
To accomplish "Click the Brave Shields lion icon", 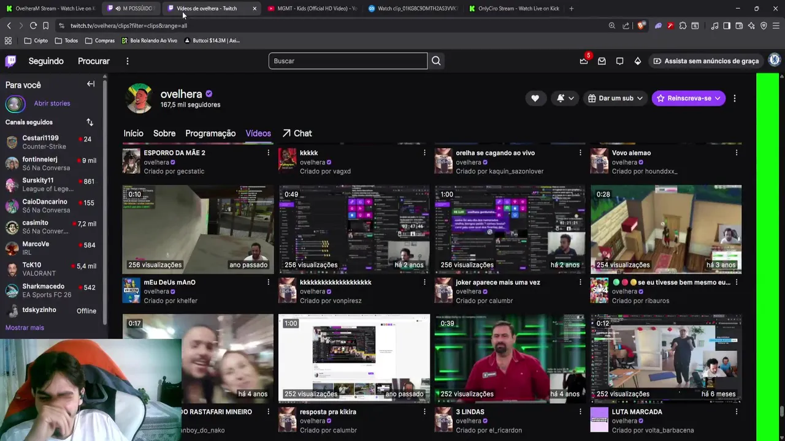I will coord(641,26).
